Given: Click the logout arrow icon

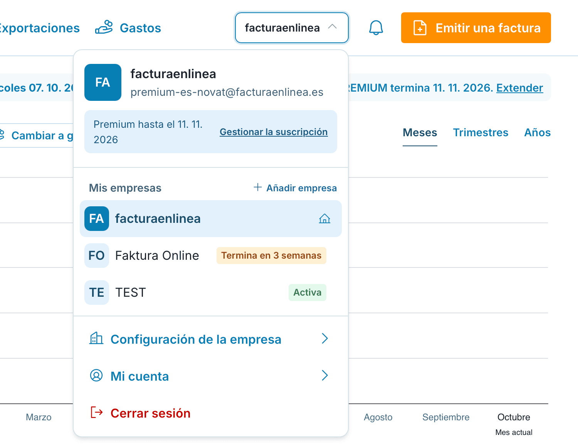Looking at the screenshot, I should point(96,412).
